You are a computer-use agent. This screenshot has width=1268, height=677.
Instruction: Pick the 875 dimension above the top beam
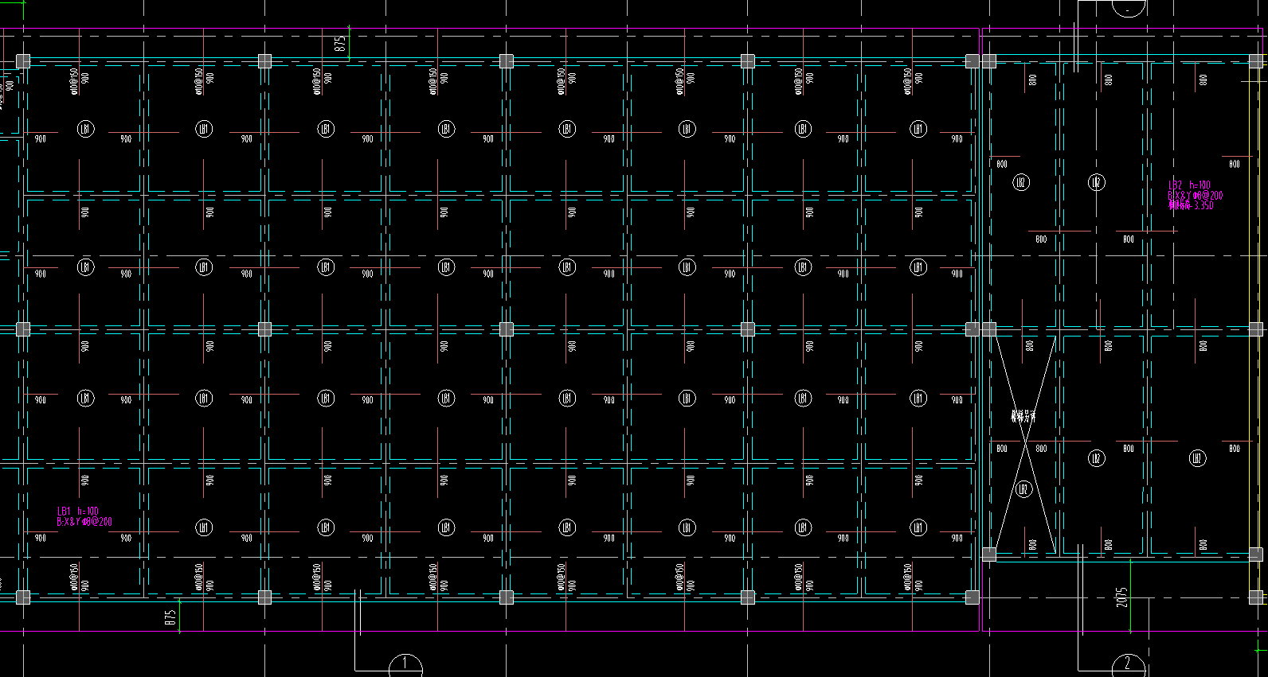tap(340, 45)
